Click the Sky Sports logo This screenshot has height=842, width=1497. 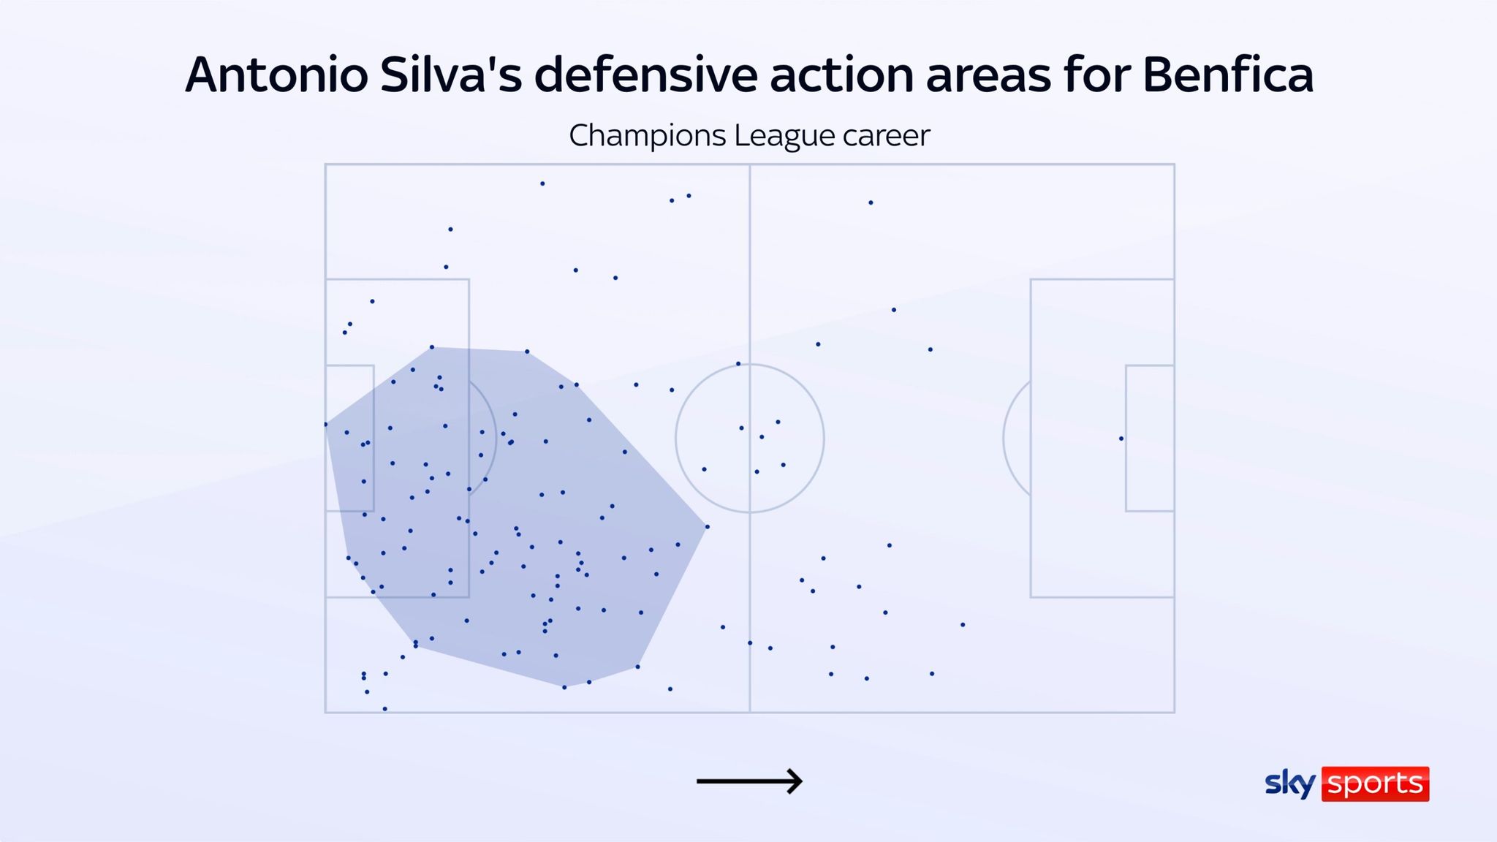point(1346,784)
